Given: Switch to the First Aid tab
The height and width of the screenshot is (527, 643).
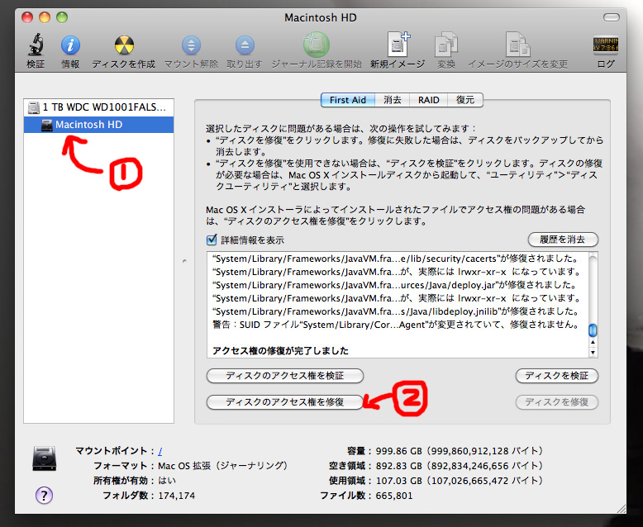Looking at the screenshot, I should tap(348, 100).
